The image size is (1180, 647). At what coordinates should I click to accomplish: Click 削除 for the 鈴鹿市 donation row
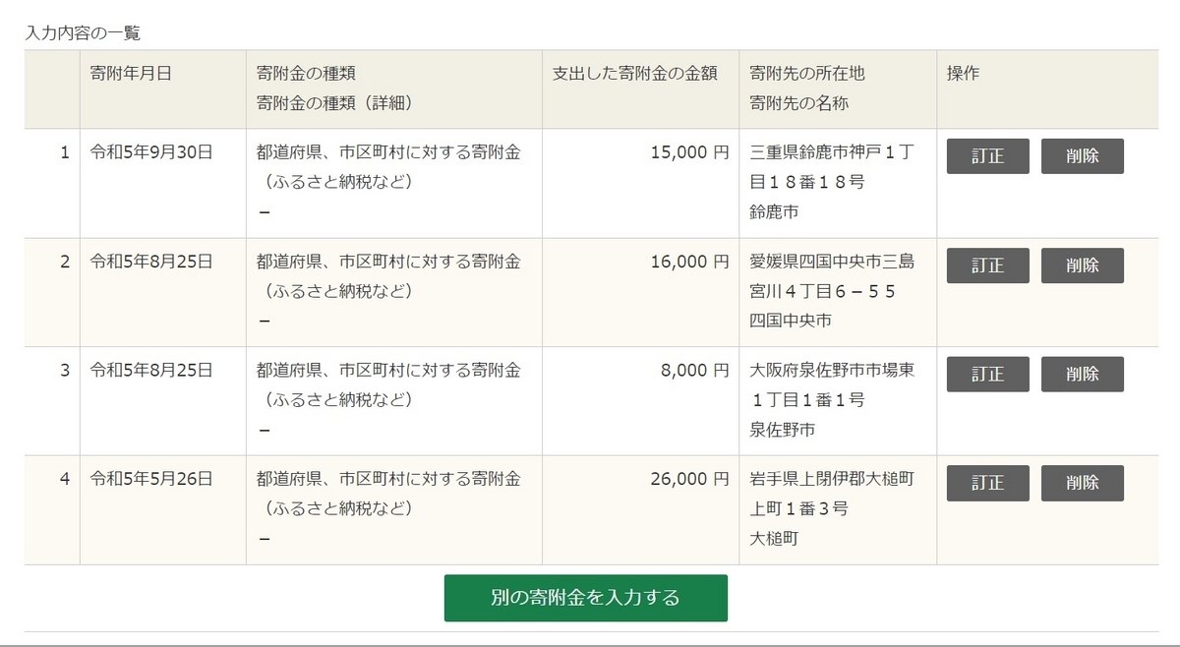[x=1083, y=156]
